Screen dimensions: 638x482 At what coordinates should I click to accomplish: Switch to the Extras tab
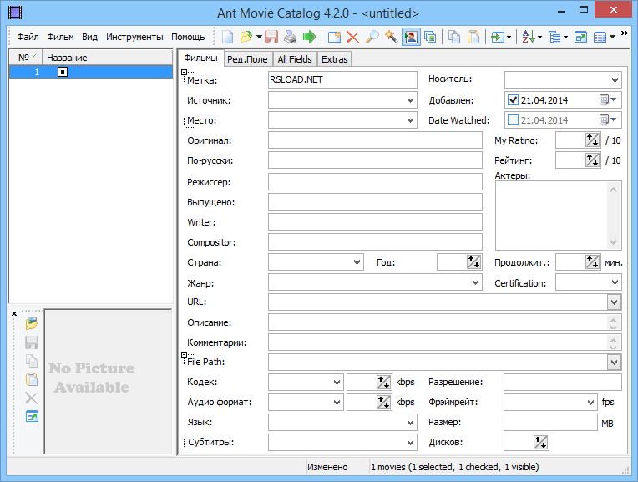pos(335,59)
